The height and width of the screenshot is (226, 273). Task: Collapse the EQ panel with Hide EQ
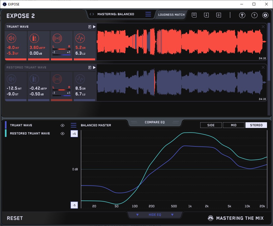tap(154, 215)
